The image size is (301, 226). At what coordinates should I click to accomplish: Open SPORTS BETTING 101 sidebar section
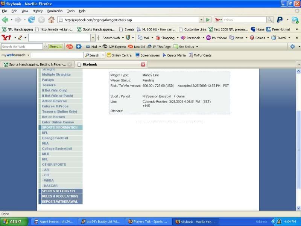click(61, 191)
